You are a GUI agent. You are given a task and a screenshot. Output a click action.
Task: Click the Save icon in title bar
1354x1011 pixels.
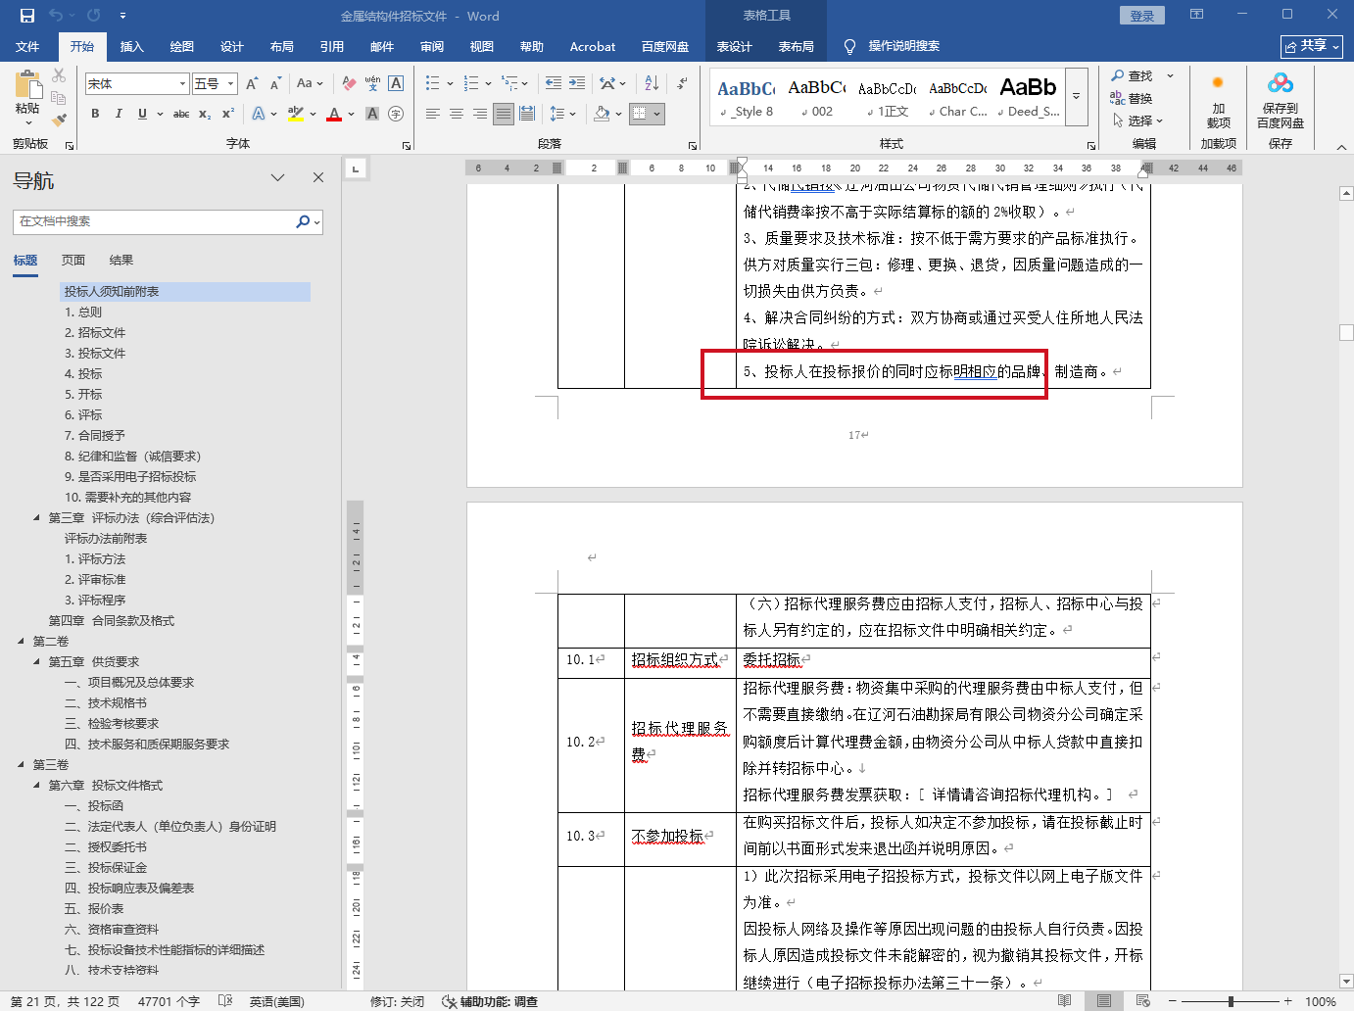click(x=27, y=16)
